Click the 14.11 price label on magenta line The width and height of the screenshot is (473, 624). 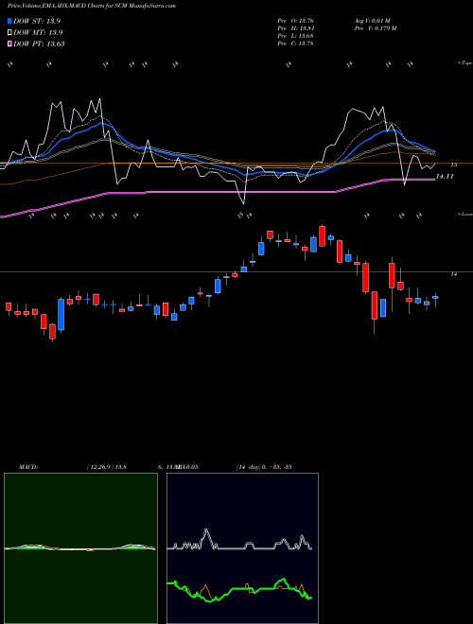445,176
